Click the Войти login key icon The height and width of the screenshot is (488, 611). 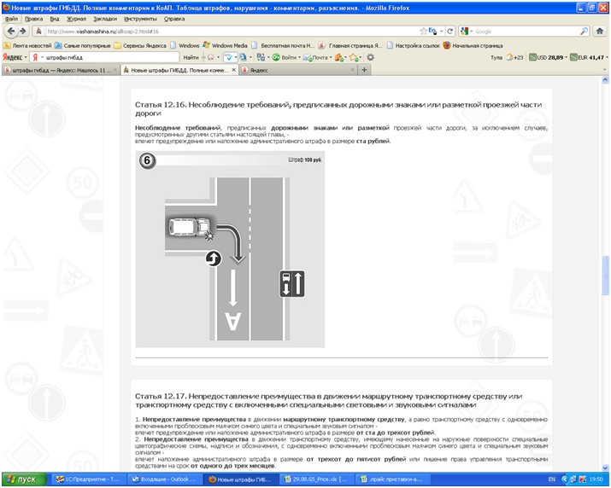point(276,57)
